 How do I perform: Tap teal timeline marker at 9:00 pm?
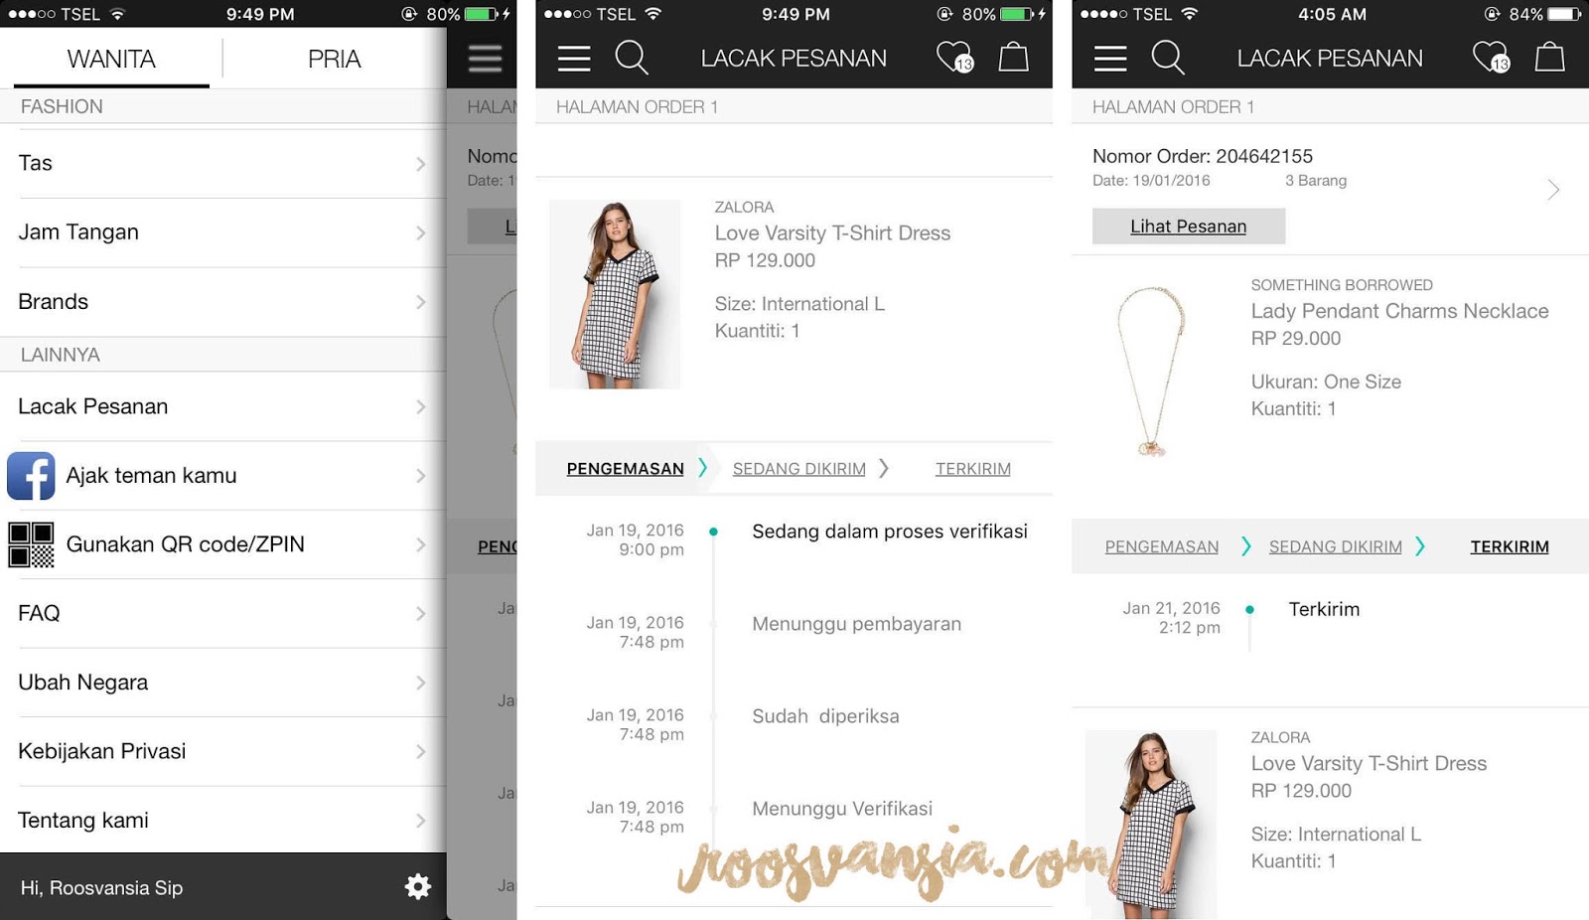coord(713,532)
